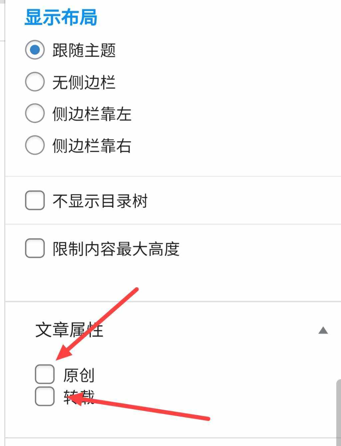The height and width of the screenshot is (446, 341).
Task: Click the 限制内容最大高度 label text
Action: (x=116, y=249)
